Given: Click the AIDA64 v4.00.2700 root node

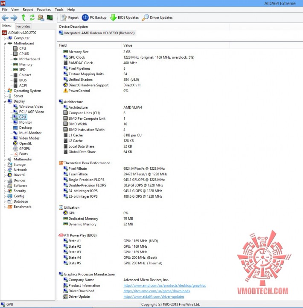Looking at the screenshot, I should 19,33.
